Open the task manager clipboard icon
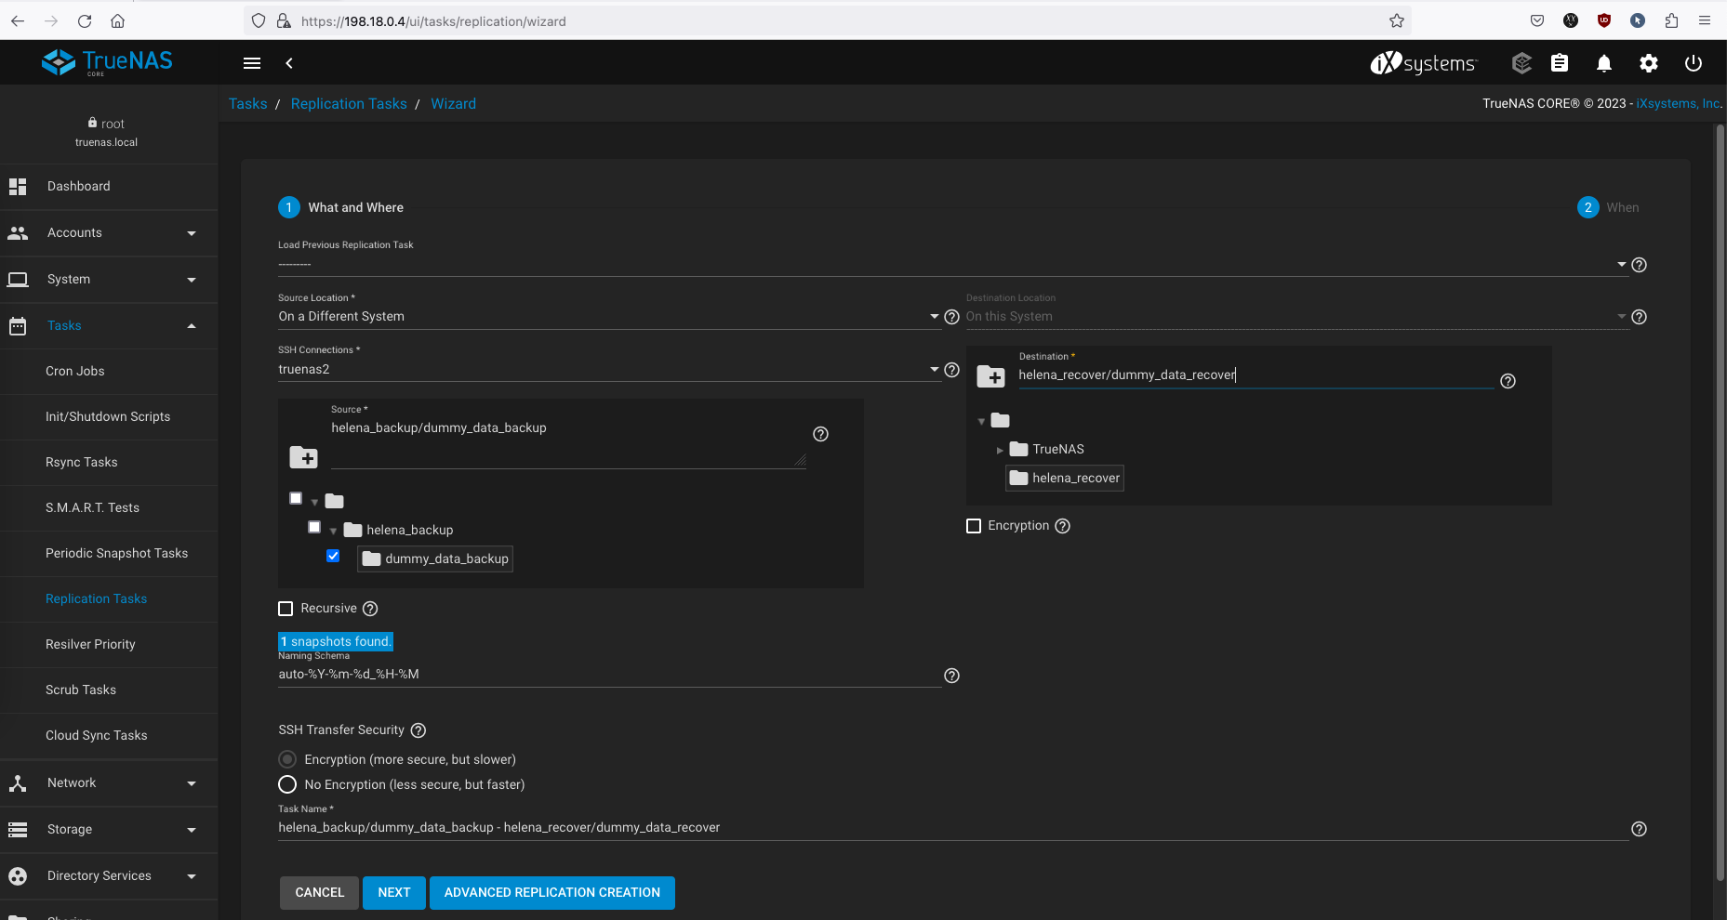The height and width of the screenshot is (920, 1727). click(x=1560, y=63)
